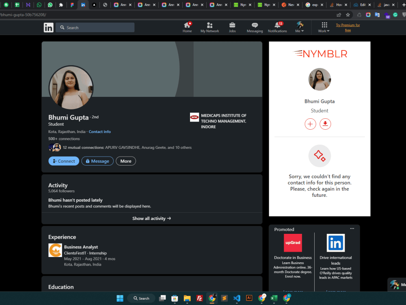Switch to the pinned WhatsApp tab
Screen dimensions: 406x305
coord(39,4)
